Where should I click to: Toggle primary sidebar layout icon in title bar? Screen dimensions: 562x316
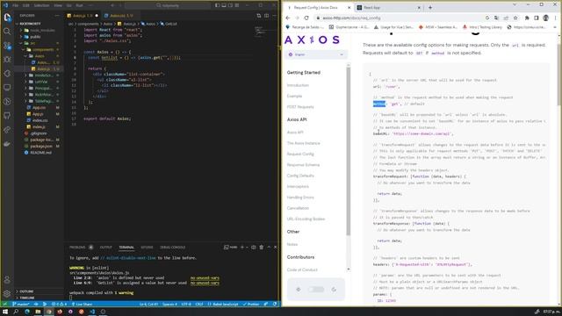[x=217, y=5]
